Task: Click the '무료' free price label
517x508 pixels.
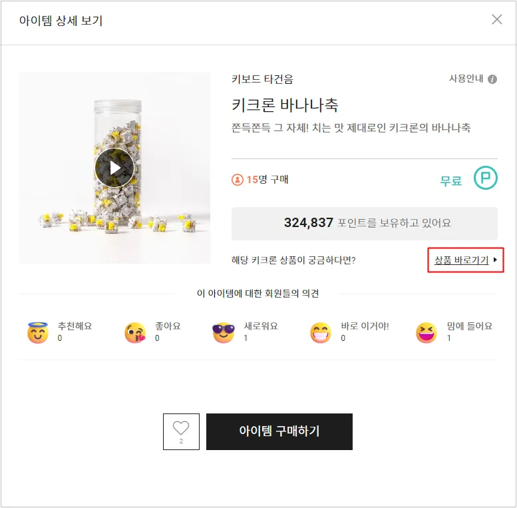Action: pos(450,180)
